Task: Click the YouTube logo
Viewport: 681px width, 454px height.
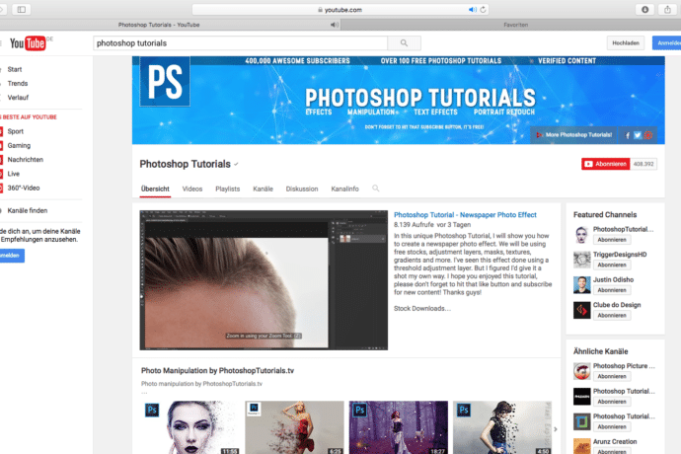Action: pyautogui.click(x=28, y=43)
